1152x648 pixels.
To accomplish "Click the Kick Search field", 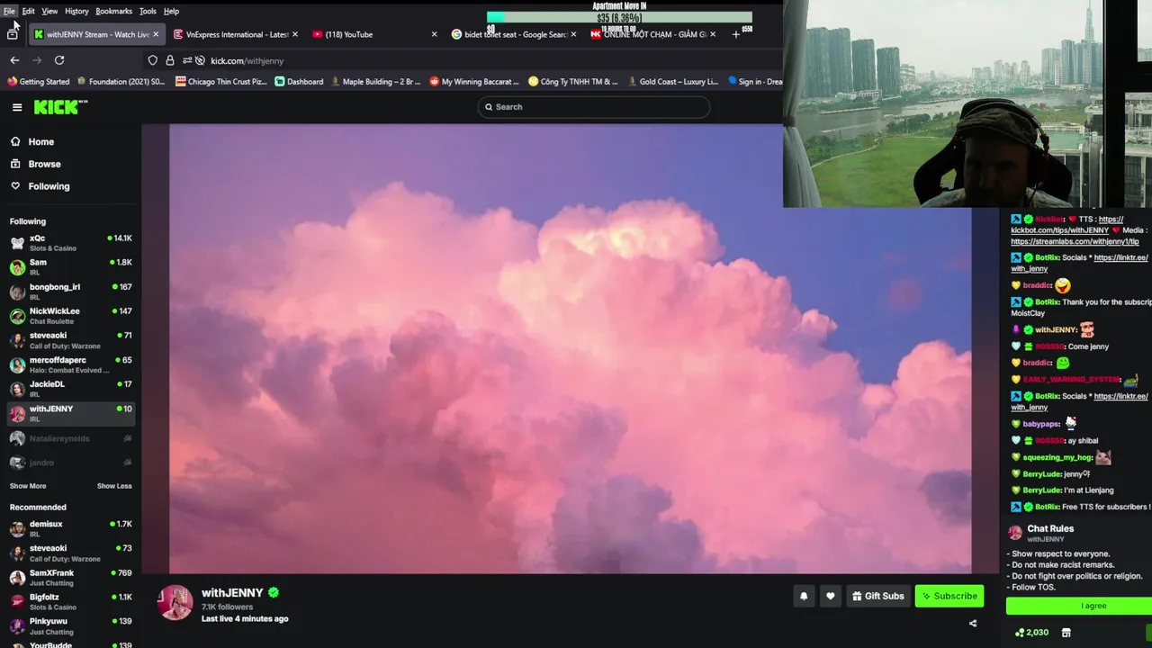I will (x=593, y=107).
